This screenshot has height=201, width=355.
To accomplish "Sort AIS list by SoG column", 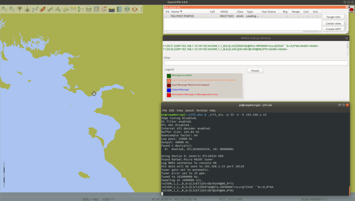I will click(x=315, y=11).
